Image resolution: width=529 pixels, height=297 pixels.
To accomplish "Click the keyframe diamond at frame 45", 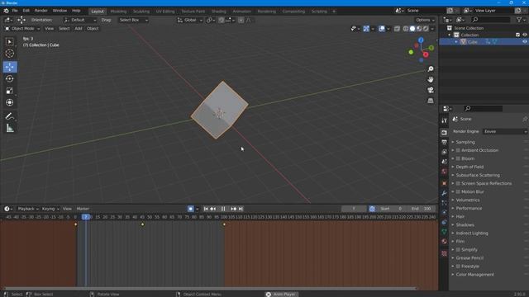I will (142, 224).
